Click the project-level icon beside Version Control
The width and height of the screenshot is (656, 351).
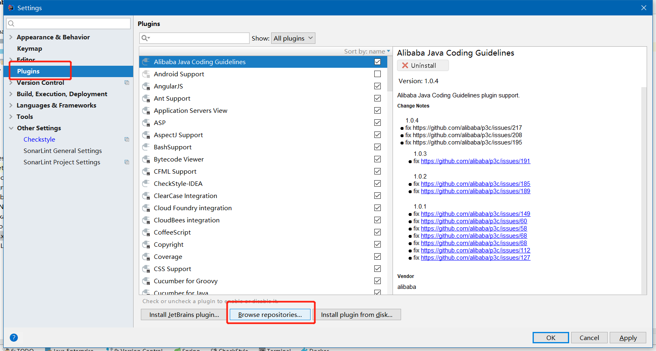tap(127, 82)
